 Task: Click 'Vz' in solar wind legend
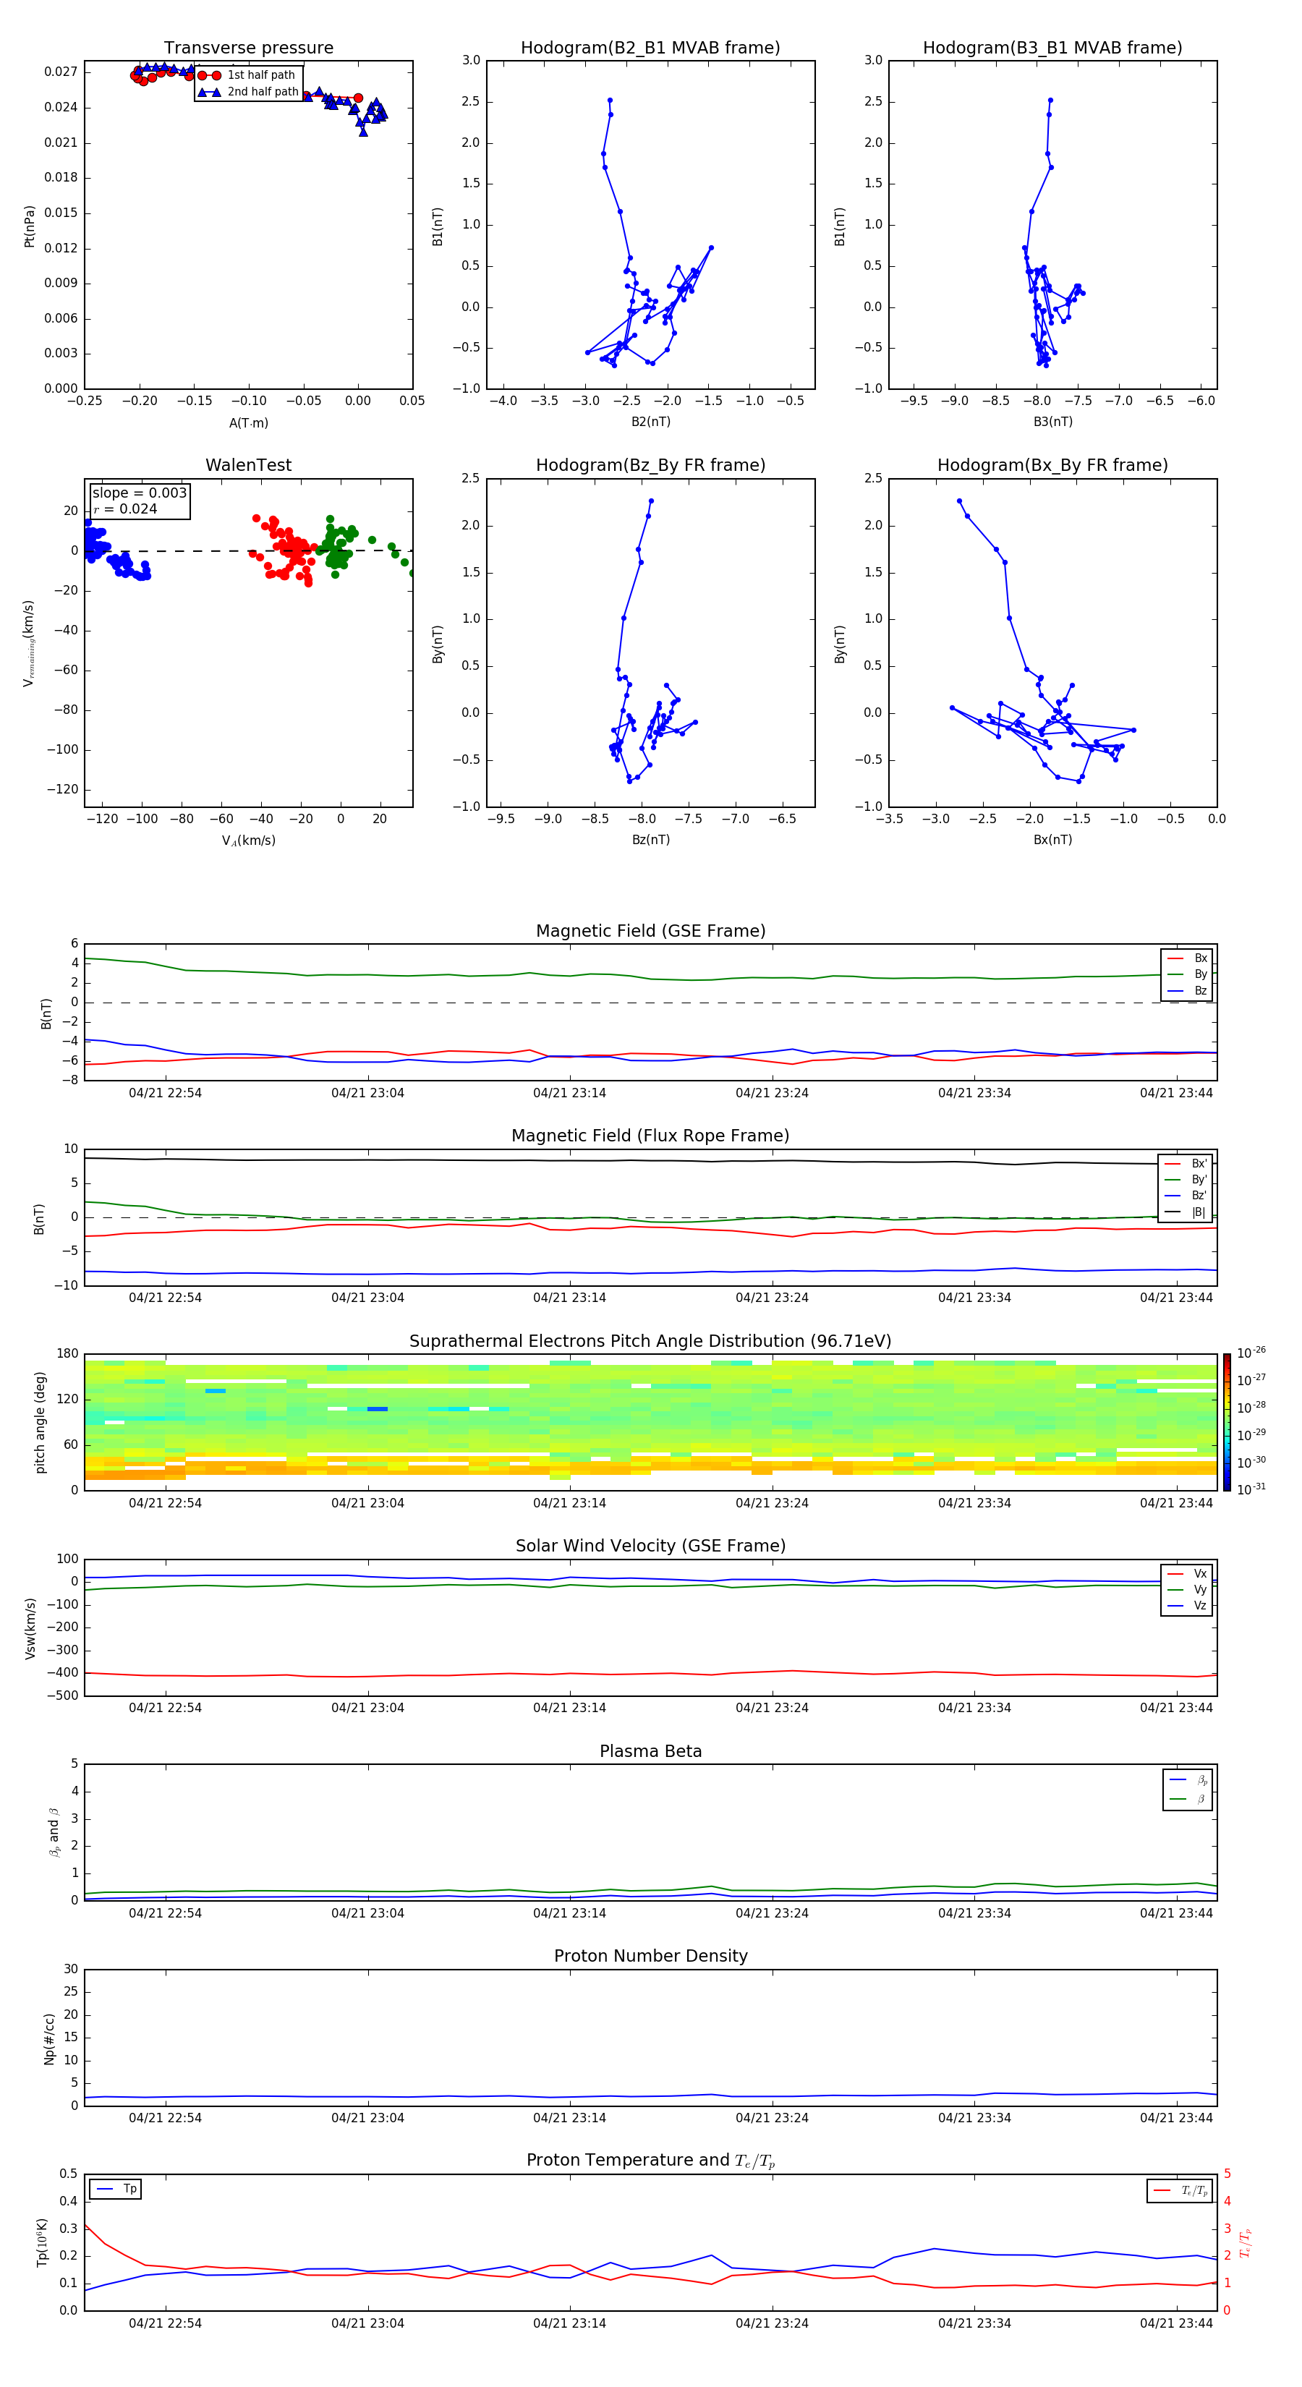click(x=1187, y=1606)
